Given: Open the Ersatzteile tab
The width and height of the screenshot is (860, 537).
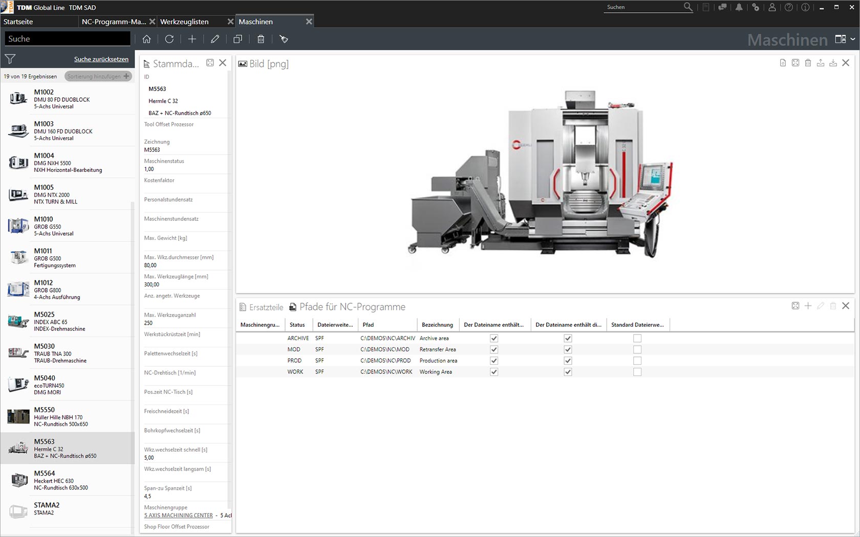Looking at the screenshot, I should click(x=261, y=307).
